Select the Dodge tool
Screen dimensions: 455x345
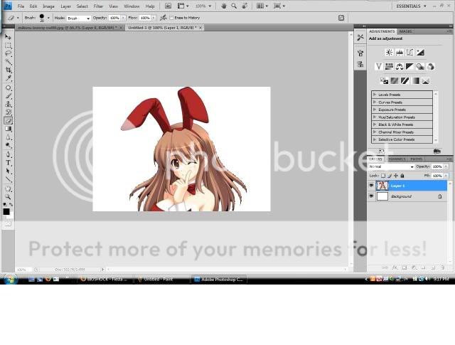(x=8, y=146)
